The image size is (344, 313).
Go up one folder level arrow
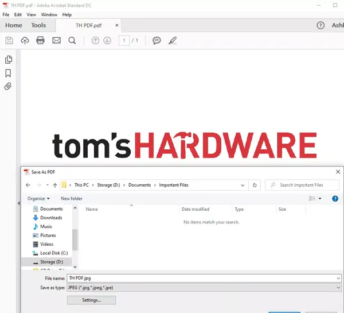tap(55, 185)
